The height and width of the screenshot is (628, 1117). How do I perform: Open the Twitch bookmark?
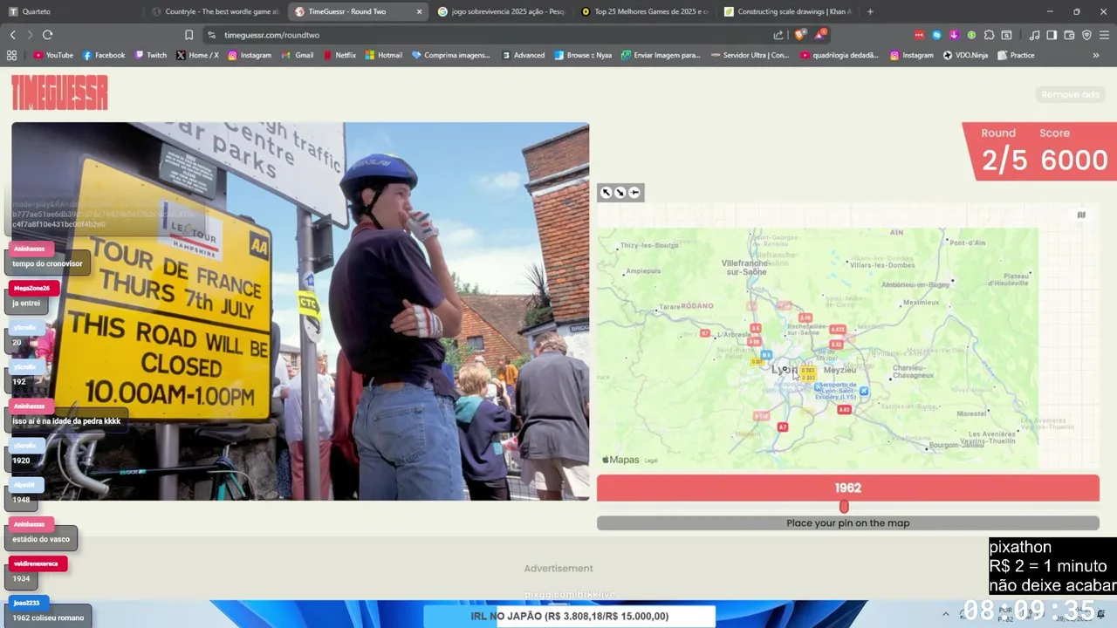150,55
